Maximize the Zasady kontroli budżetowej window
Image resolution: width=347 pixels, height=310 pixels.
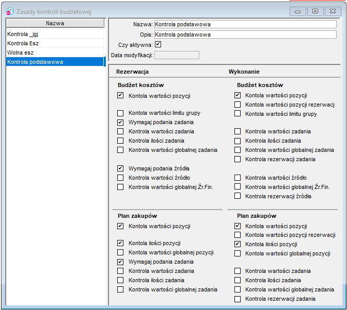(315, 11)
